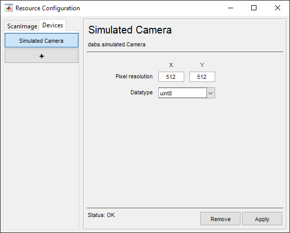
Task: Add a new device with plus button
Action: (41, 56)
